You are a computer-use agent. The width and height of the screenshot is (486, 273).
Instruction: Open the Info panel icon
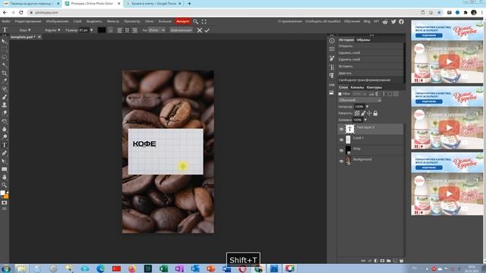click(x=332, y=41)
